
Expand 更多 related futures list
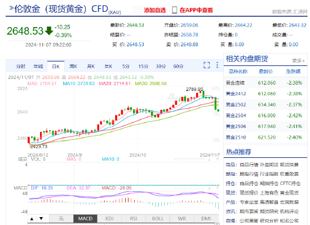tap(298, 60)
